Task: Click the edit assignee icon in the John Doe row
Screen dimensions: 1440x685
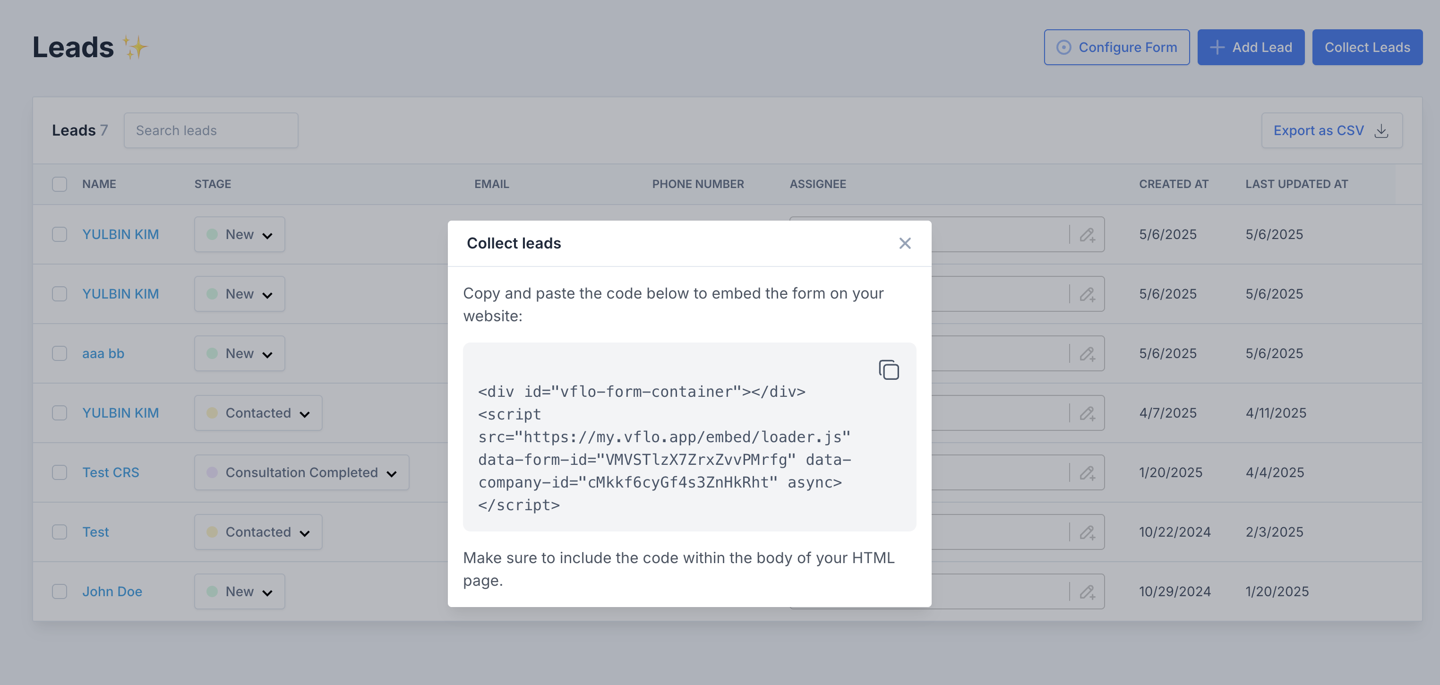Action: pyautogui.click(x=1087, y=591)
